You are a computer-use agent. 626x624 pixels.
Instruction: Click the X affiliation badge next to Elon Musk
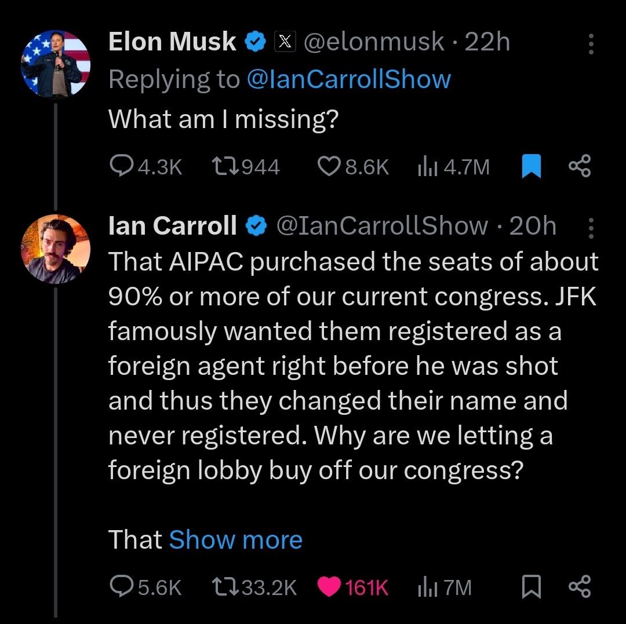click(285, 42)
